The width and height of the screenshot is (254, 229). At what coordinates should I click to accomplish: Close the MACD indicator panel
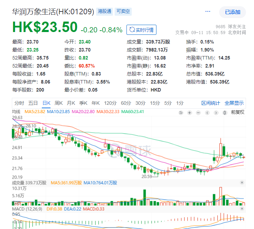[242, 208]
